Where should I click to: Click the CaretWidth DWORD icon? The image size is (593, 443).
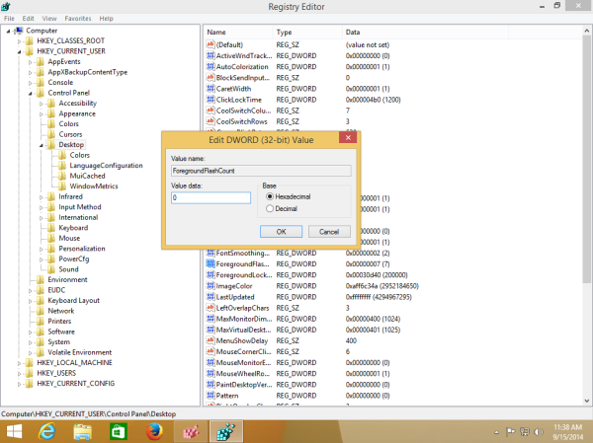(211, 89)
